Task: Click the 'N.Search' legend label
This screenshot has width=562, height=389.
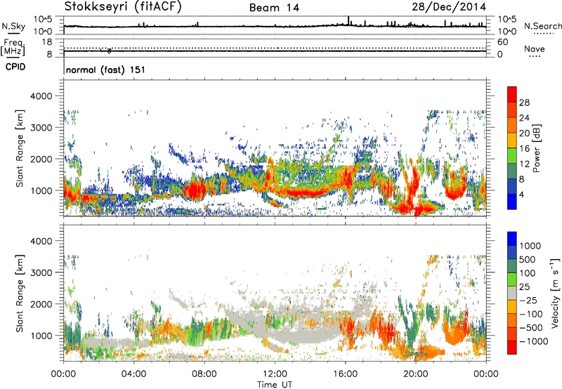Action: pyautogui.click(x=542, y=26)
